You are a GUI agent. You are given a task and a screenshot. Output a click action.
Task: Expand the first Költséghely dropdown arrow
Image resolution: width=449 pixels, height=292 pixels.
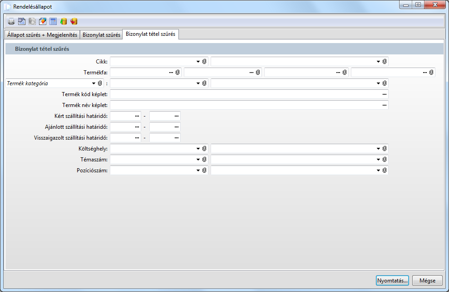(198, 148)
